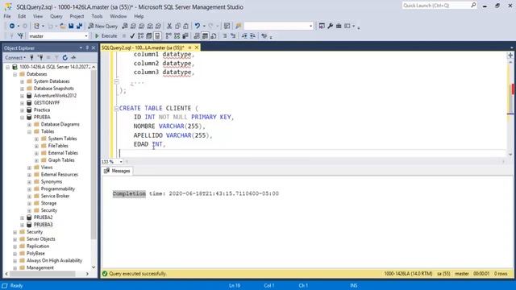Click the Save All icon
Screen dimensions: 516x290
coord(79,26)
